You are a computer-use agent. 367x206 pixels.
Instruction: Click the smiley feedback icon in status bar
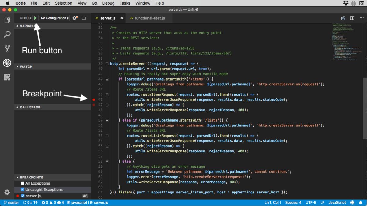353,203
